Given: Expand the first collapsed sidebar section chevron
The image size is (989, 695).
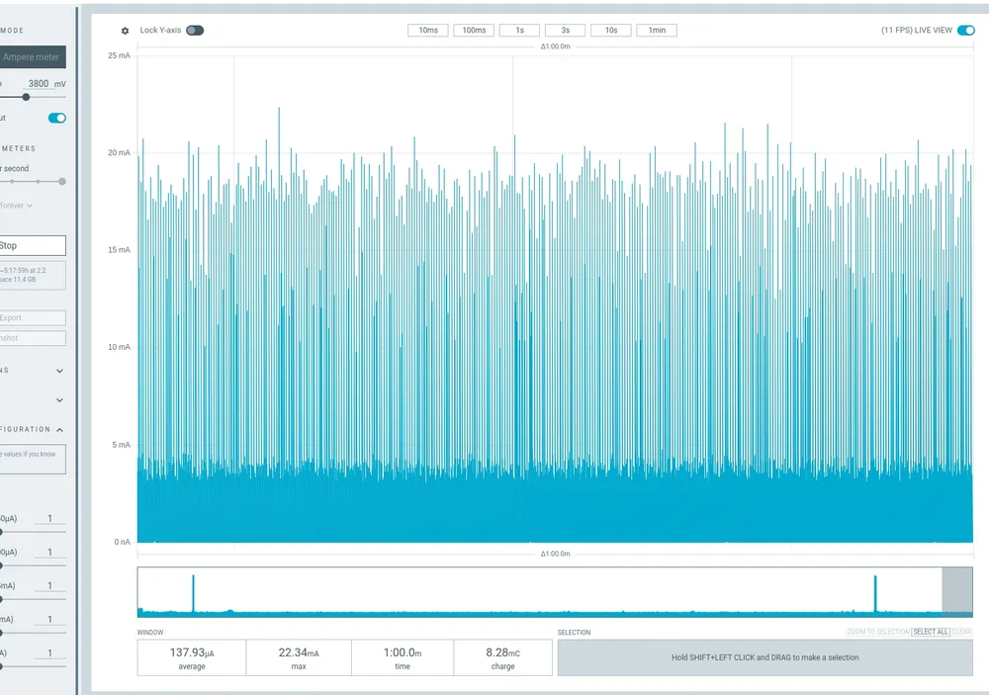Looking at the screenshot, I should click(x=59, y=371).
